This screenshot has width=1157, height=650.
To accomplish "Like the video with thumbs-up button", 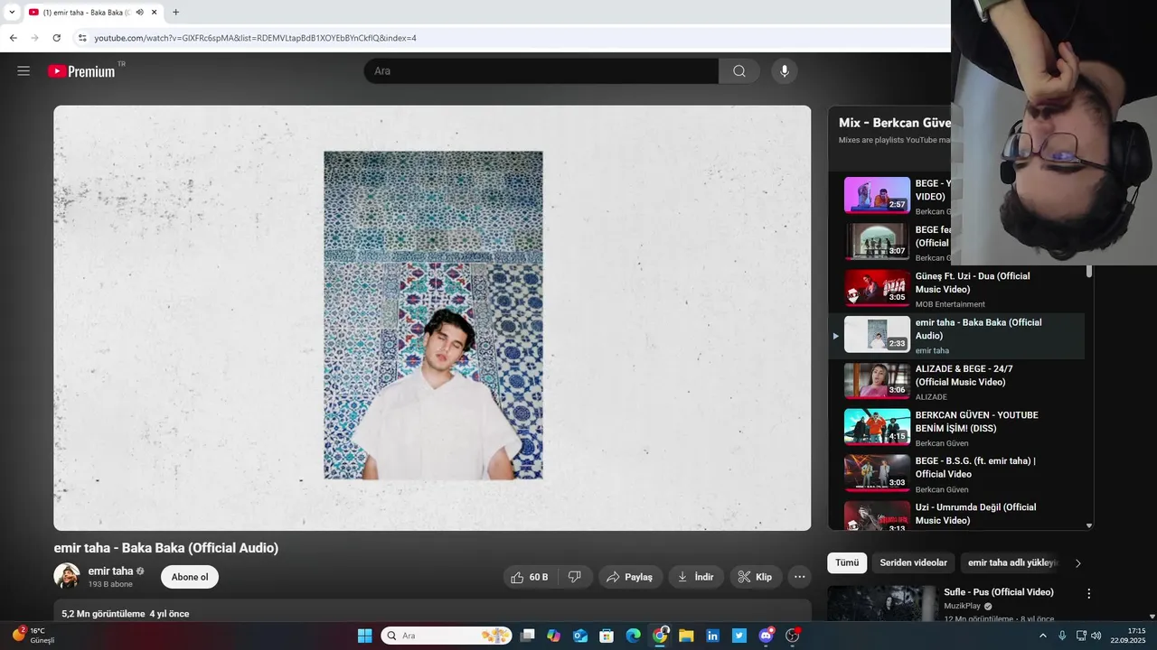I will pyautogui.click(x=530, y=577).
